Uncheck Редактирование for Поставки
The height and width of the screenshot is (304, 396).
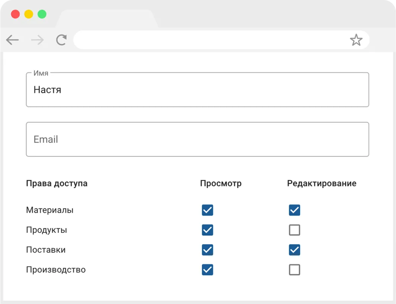click(x=294, y=250)
